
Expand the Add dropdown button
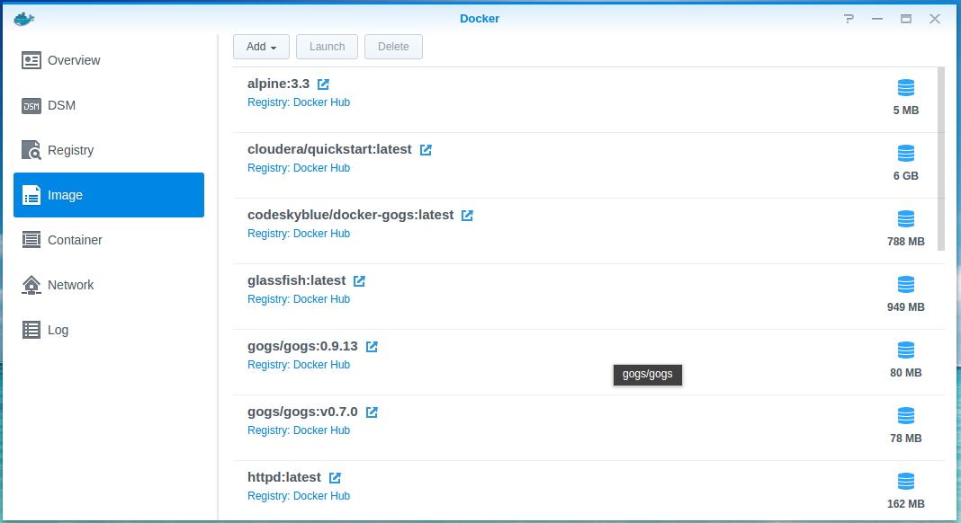(x=261, y=47)
